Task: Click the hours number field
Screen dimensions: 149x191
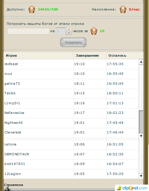Action: coord(61,31)
